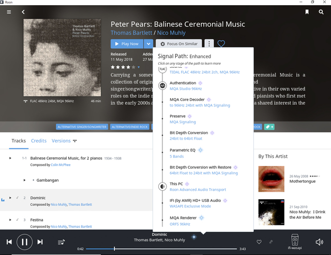Open bookmarks from the top bar
Screen dimensions: 331x255
(307, 11)
